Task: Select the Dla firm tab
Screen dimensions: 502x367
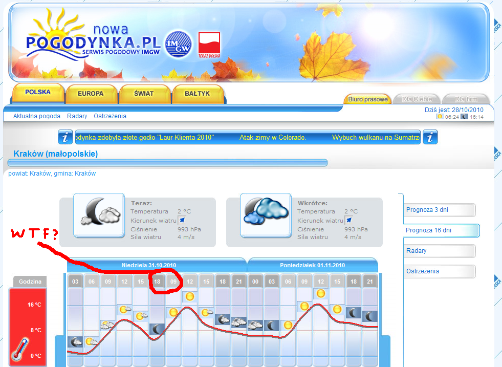Action: pyautogui.click(x=466, y=99)
